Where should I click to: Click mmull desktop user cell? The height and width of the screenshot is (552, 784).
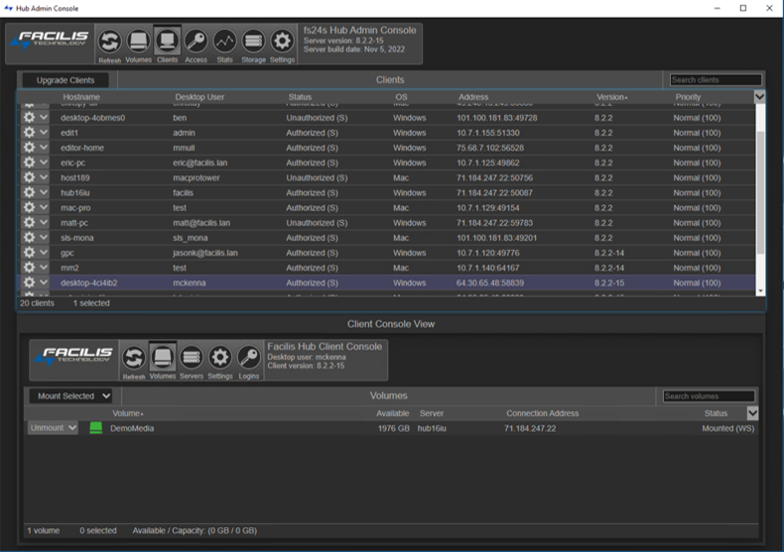pos(184,148)
